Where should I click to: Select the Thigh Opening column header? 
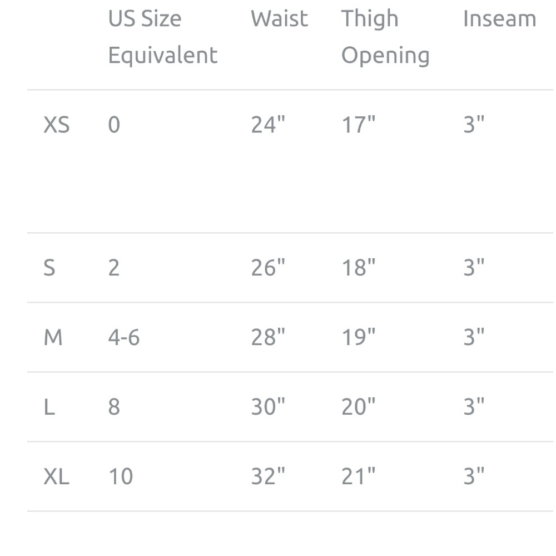coord(385,37)
